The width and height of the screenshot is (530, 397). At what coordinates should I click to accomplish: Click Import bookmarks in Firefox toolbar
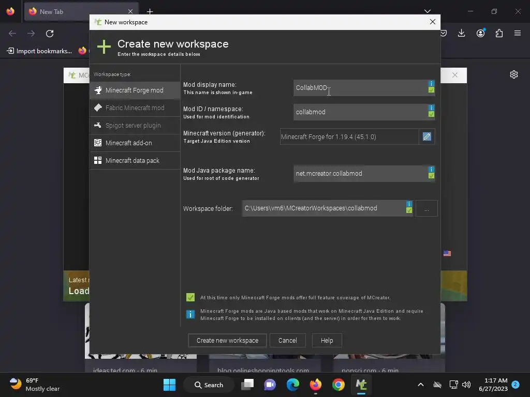39,51
